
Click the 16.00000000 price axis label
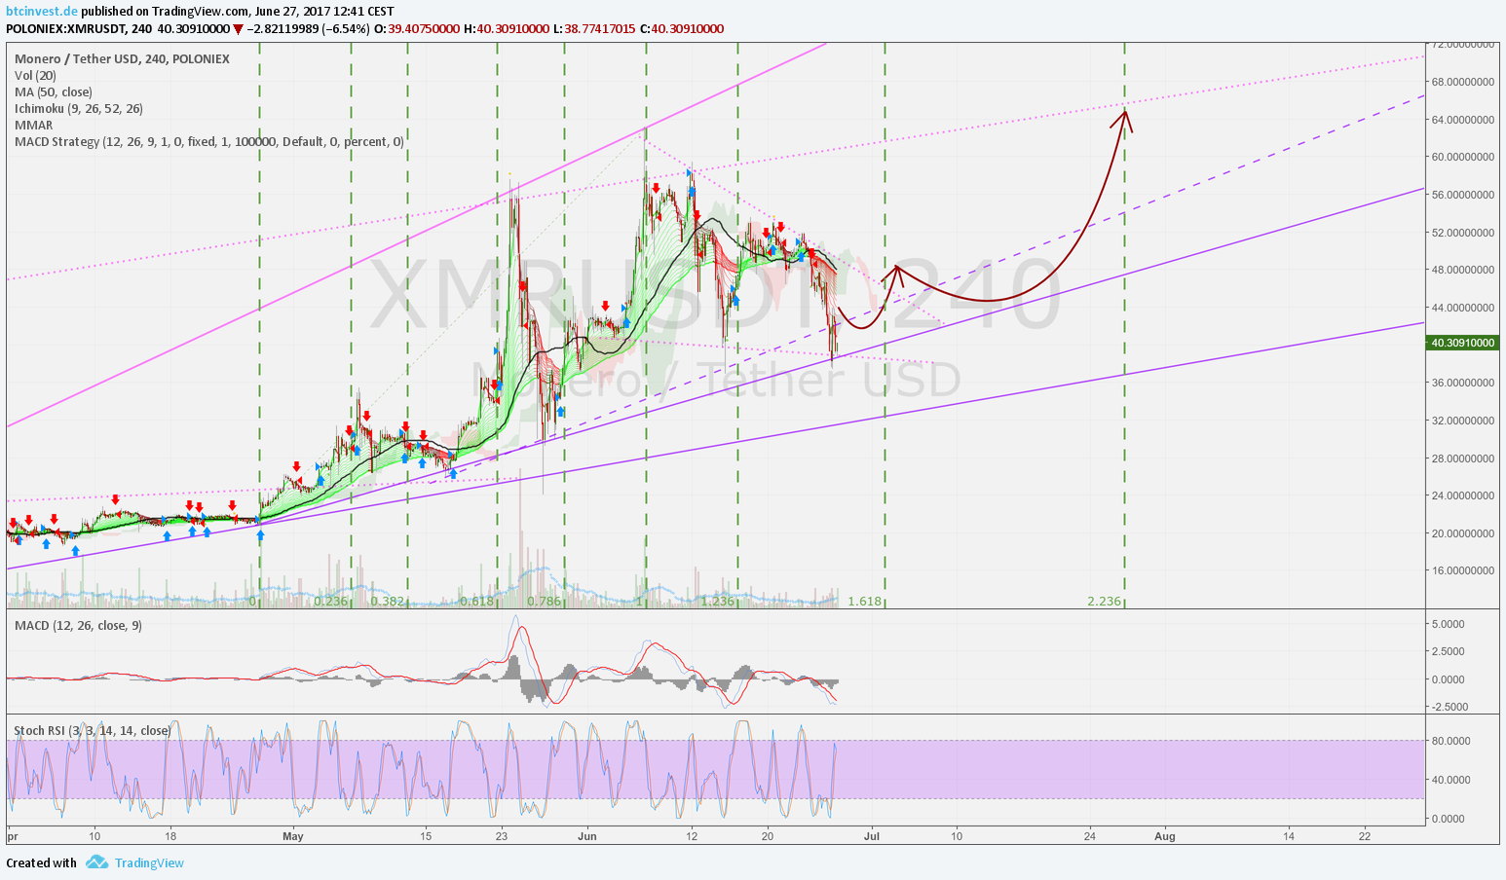[1463, 570]
